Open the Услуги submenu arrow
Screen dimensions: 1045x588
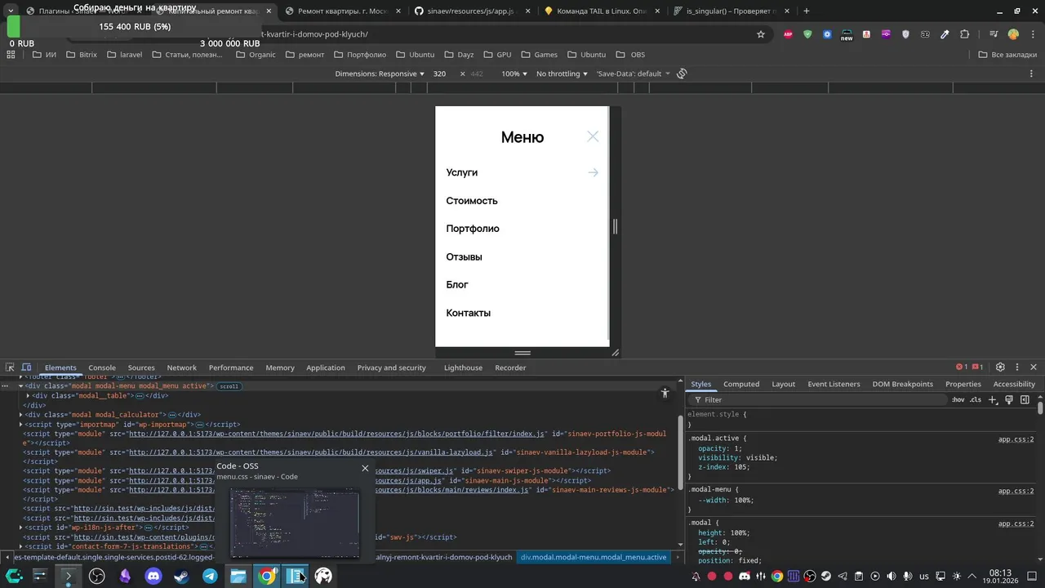[x=593, y=172]
